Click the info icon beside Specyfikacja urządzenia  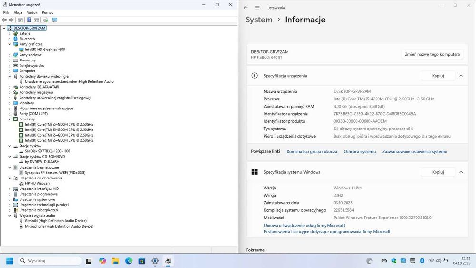tap(254, 76)
